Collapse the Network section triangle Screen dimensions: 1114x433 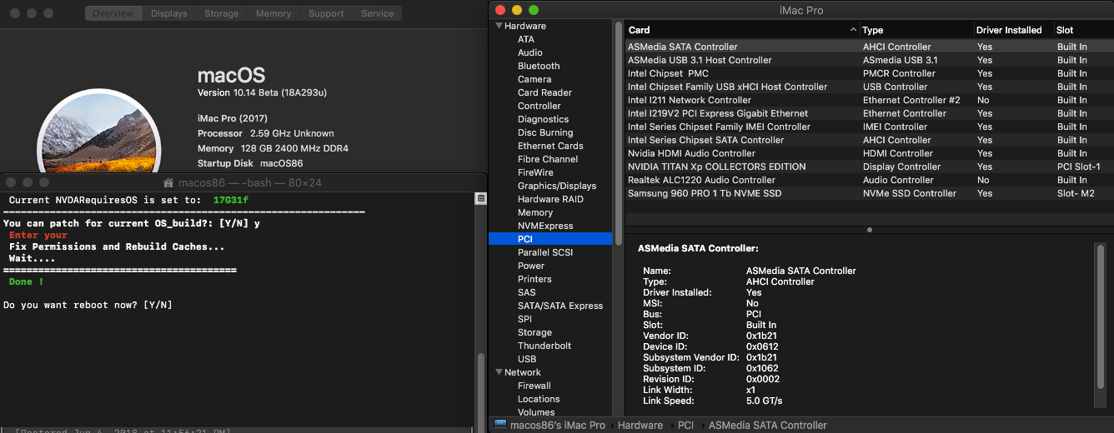coord(499,372)
